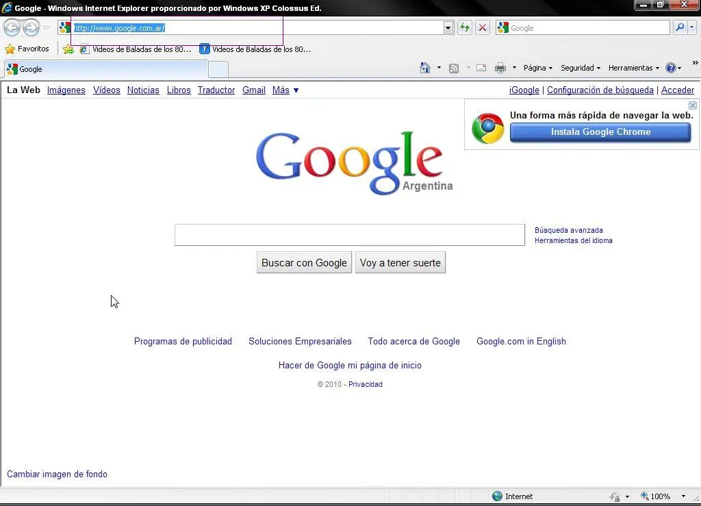Click the Read mail envelope icon
The image size is (701, 506).
click(481, 68)
